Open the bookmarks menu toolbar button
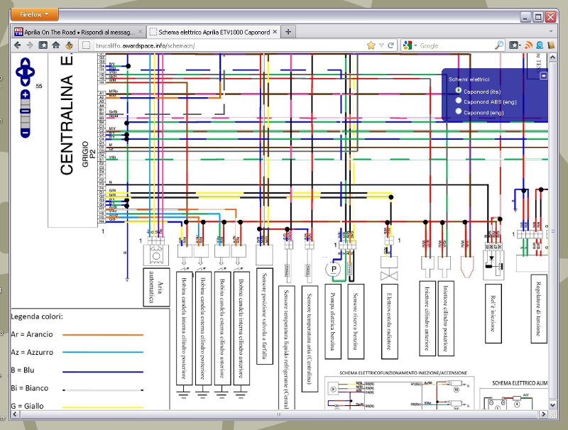The width and height of the screenshot is (568, 430). (x=515, y=45)
